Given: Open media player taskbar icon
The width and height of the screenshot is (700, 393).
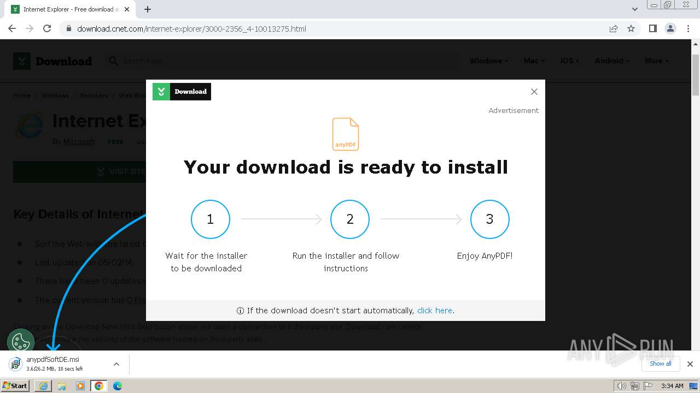Looking at the screenshot, I should coord(80,386).
